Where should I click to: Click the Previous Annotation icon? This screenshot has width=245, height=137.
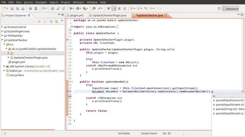(139, 8)
